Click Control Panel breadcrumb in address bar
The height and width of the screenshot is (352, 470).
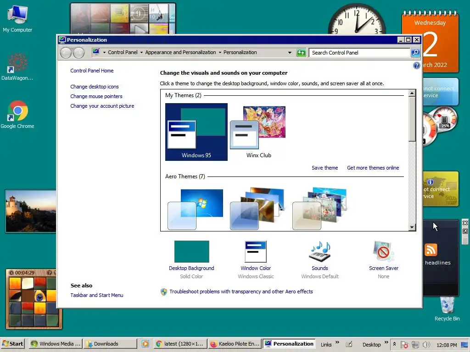(x=123, y=52)
